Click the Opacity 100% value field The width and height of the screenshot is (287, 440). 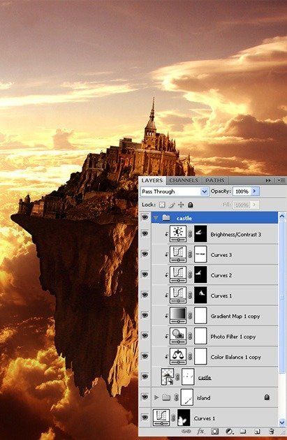(242, 191)
